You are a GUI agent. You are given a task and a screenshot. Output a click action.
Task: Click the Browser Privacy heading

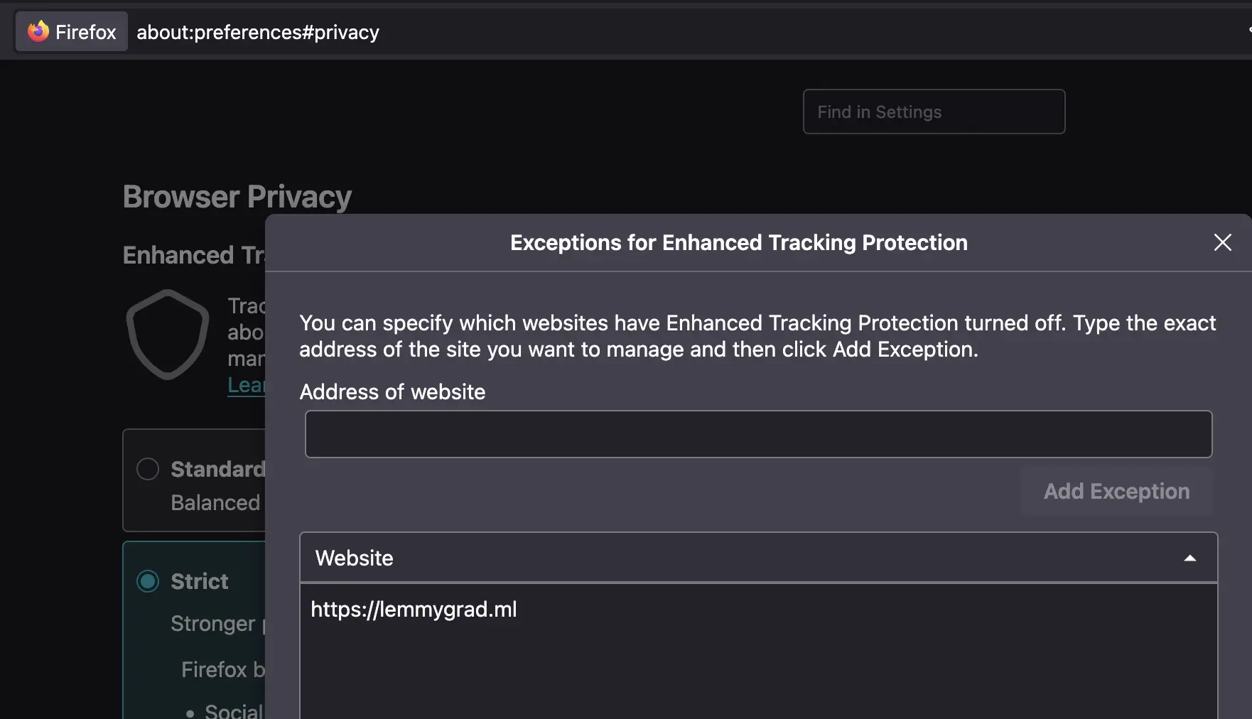pos(237,197)
